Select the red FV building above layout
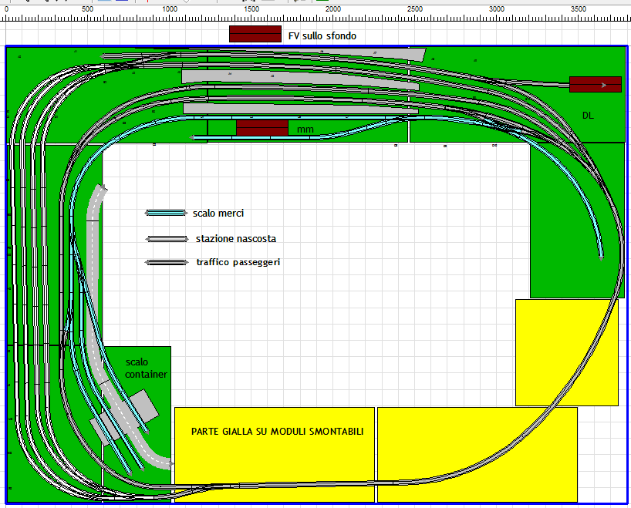The width and height of the screenshot is (631, 508). [x=255, y=34]
